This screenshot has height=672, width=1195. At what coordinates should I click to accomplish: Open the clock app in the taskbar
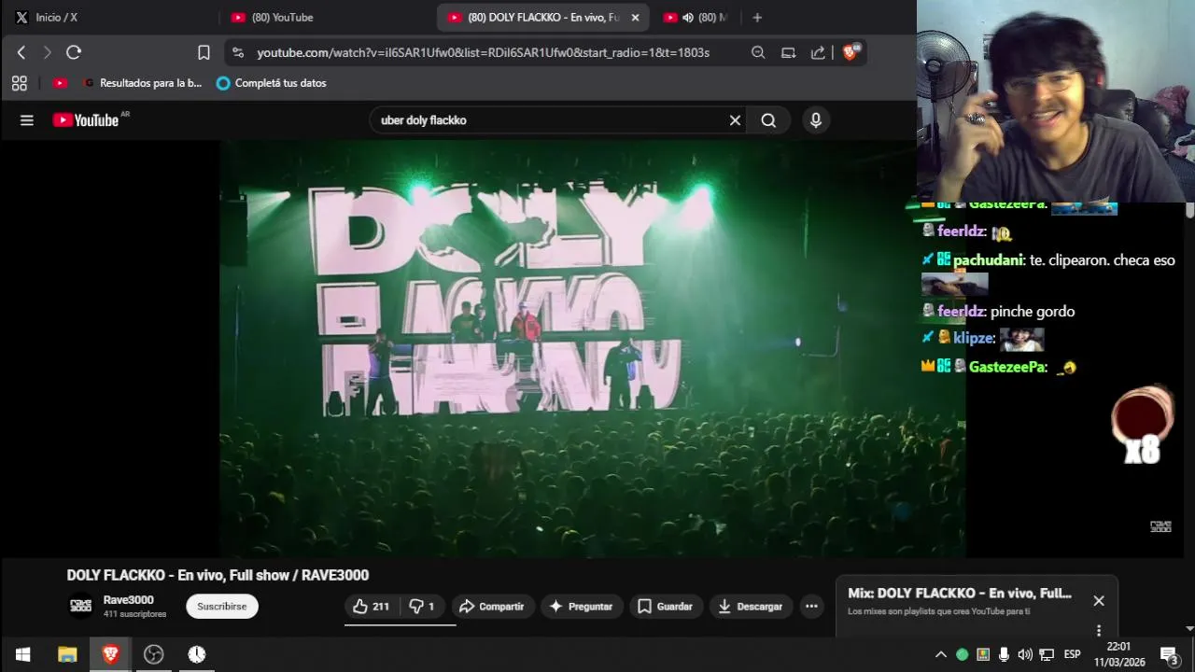pos(197,654)
